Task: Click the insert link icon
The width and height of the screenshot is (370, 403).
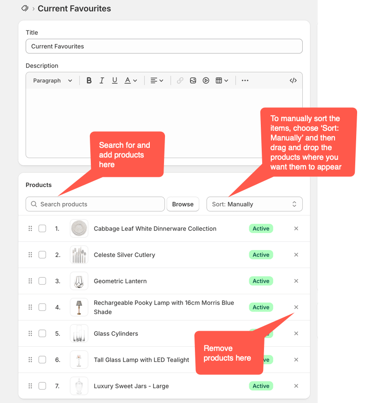Action: click(x=180, y=80)
